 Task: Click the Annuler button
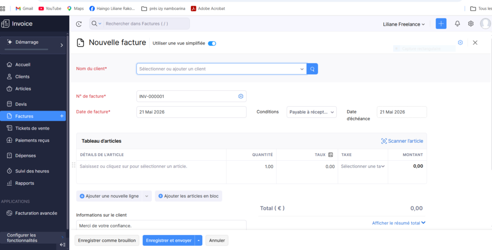[x=217, y=240]
